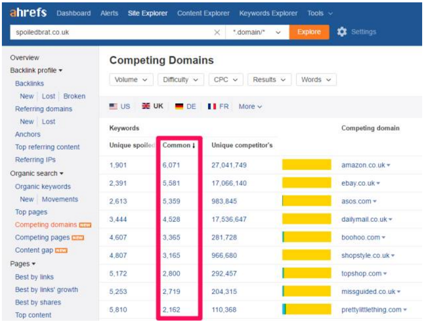The image size is (425, 326).
Task: Open the Dashboard menu
Action: 73,13
